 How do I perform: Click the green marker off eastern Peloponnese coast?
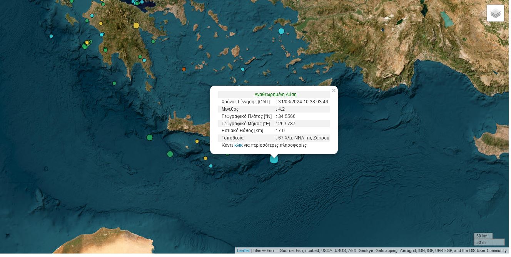pyautogui.click(x=153, y=41)
